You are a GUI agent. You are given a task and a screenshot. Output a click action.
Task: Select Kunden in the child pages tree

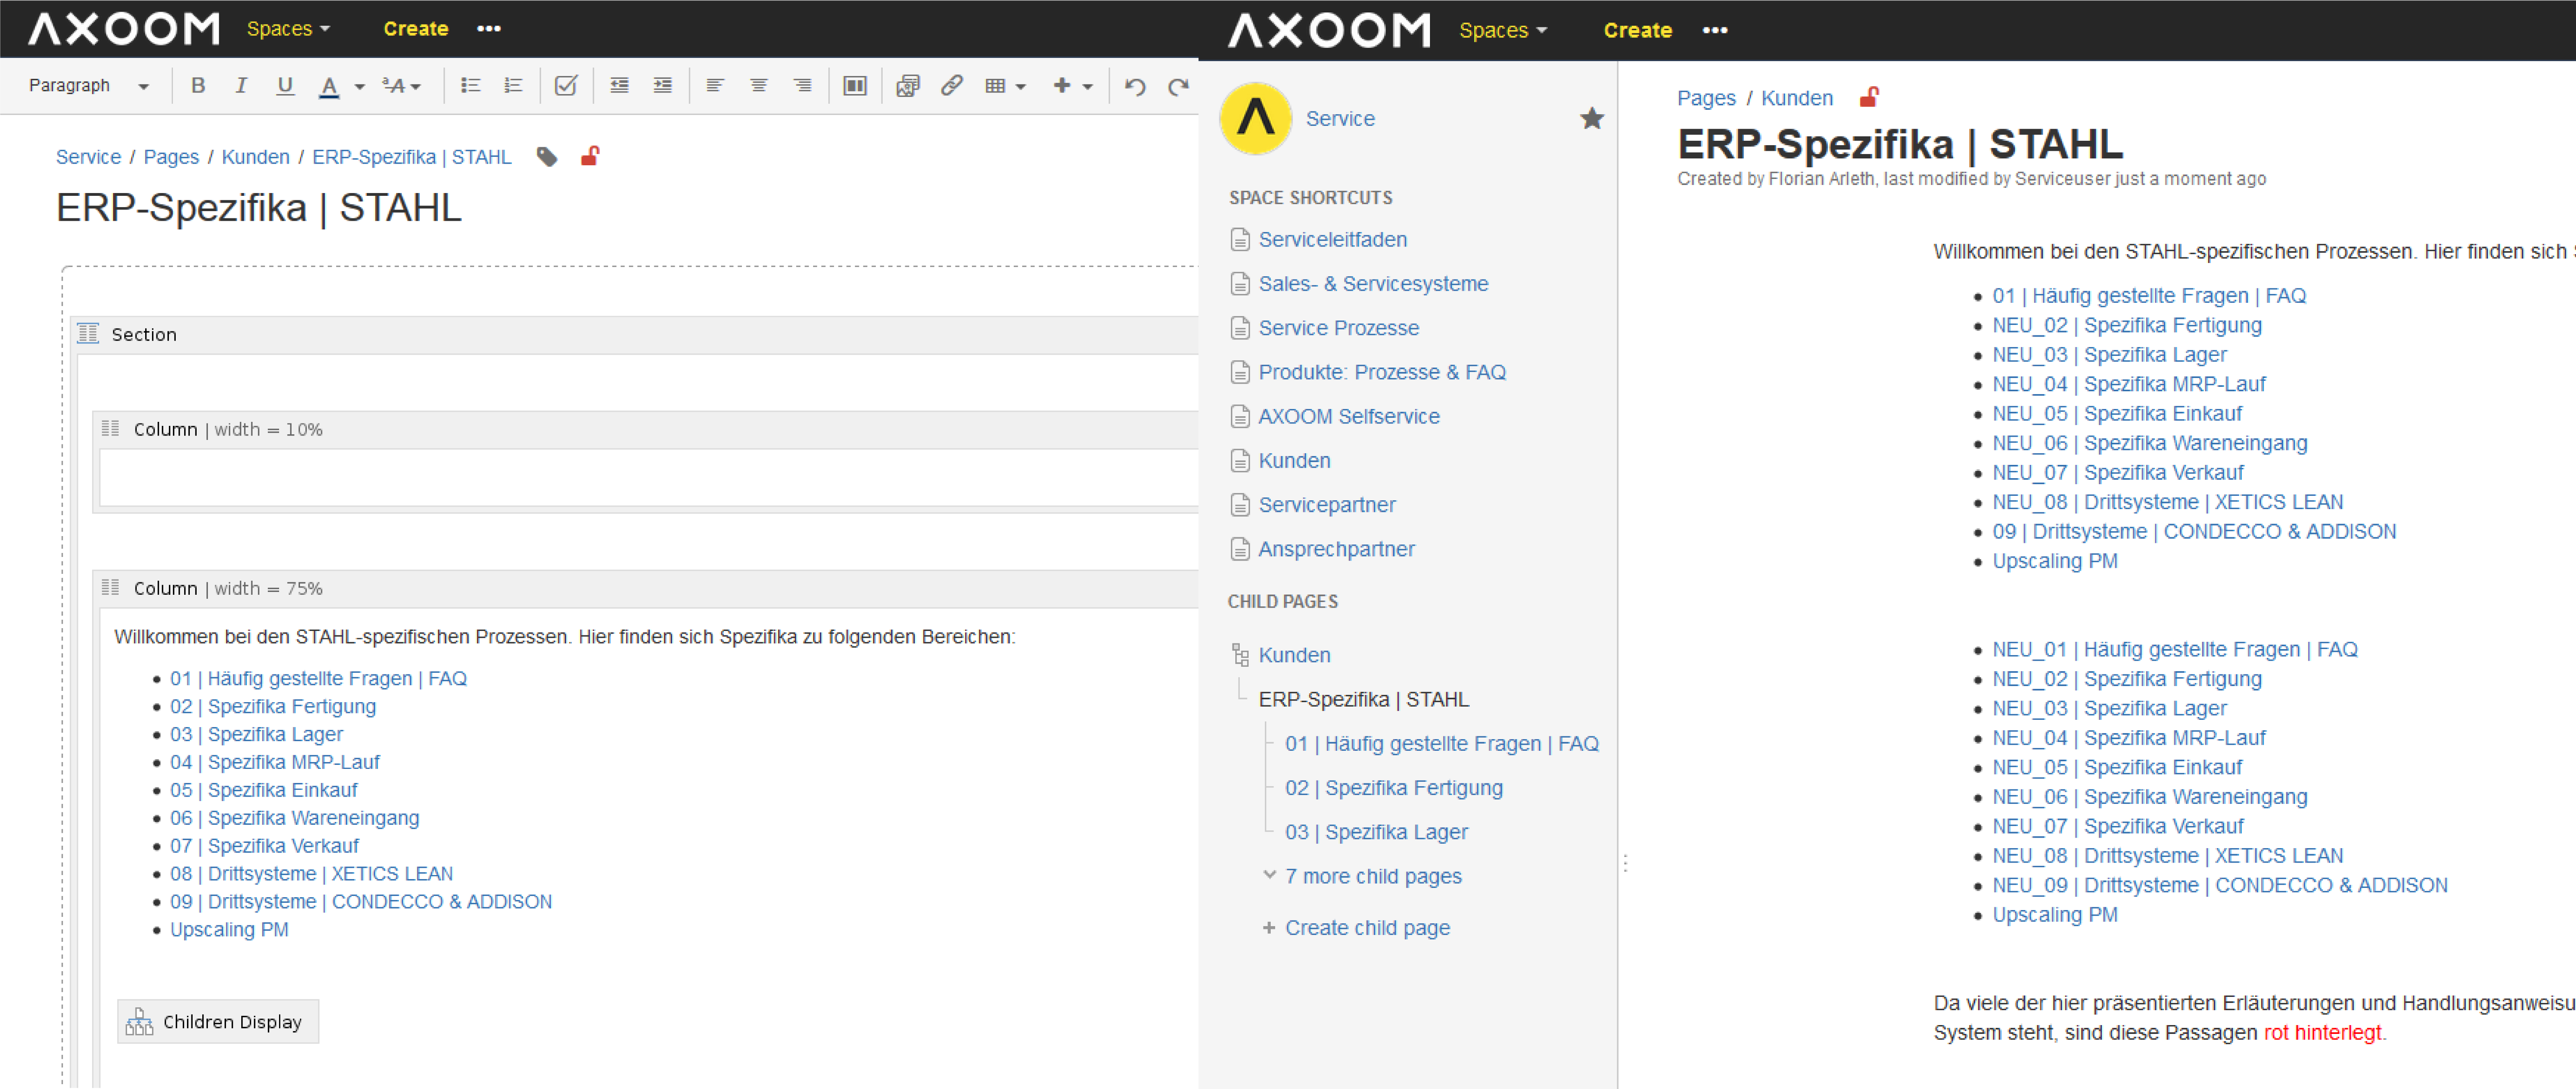click(1294, 655)
